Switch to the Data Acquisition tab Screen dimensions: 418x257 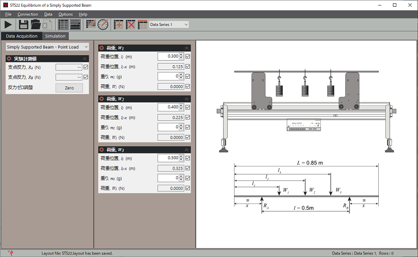point(22,36)
